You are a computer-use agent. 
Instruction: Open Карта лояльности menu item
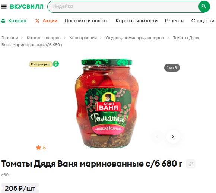click(137, 21)
